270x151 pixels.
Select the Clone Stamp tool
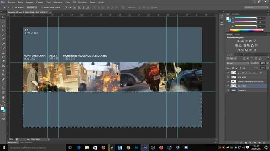3,53
